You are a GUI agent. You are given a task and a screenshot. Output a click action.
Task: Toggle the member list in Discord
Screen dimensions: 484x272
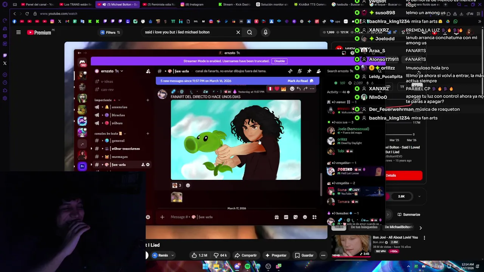pos(318,71)
